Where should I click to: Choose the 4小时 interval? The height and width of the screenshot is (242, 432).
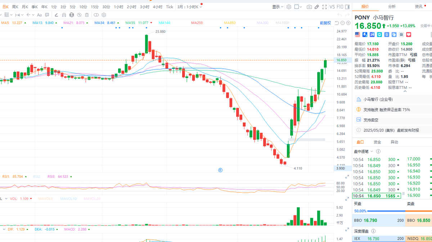pyautogui.click(x=158, y=7)
